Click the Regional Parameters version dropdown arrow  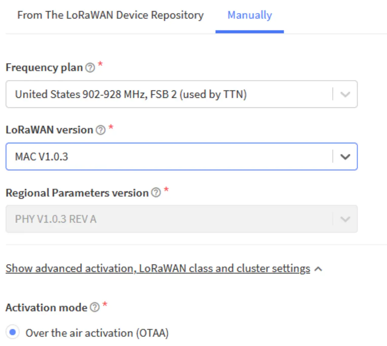[x=345, y=219]
